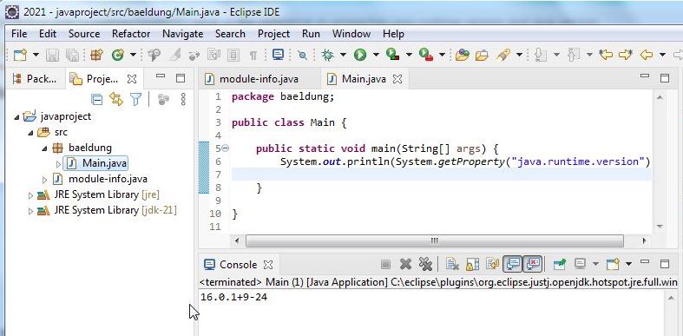Collapse the baeldung package node

point(44,148)
